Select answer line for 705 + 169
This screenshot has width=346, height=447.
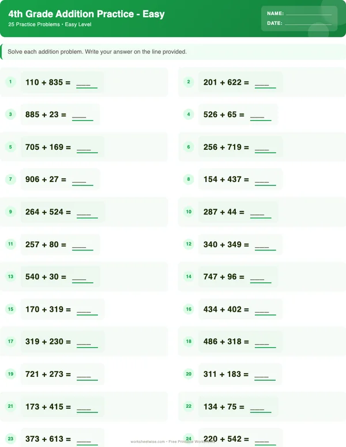click(87, 149)
